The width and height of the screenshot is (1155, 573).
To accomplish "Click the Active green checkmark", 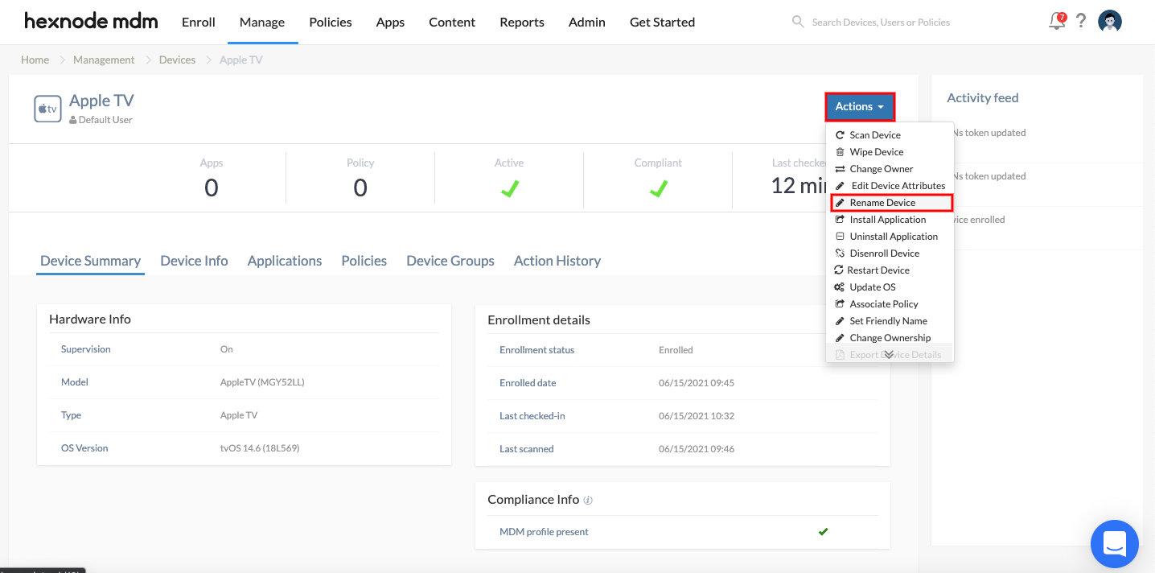I will pos(509,188).
